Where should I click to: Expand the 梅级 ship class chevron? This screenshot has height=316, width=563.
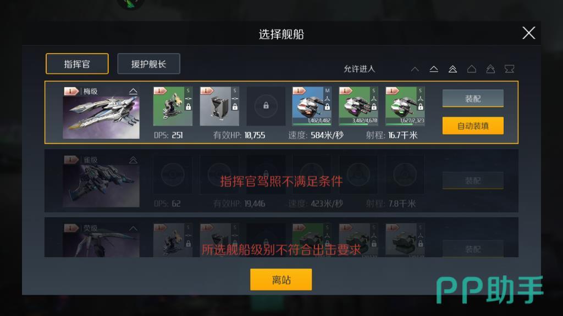pyautogui.click(x=133, y=92)
